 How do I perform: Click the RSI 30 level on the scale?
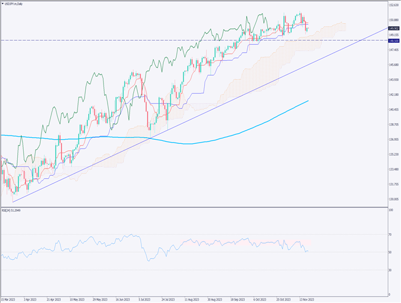390,270
